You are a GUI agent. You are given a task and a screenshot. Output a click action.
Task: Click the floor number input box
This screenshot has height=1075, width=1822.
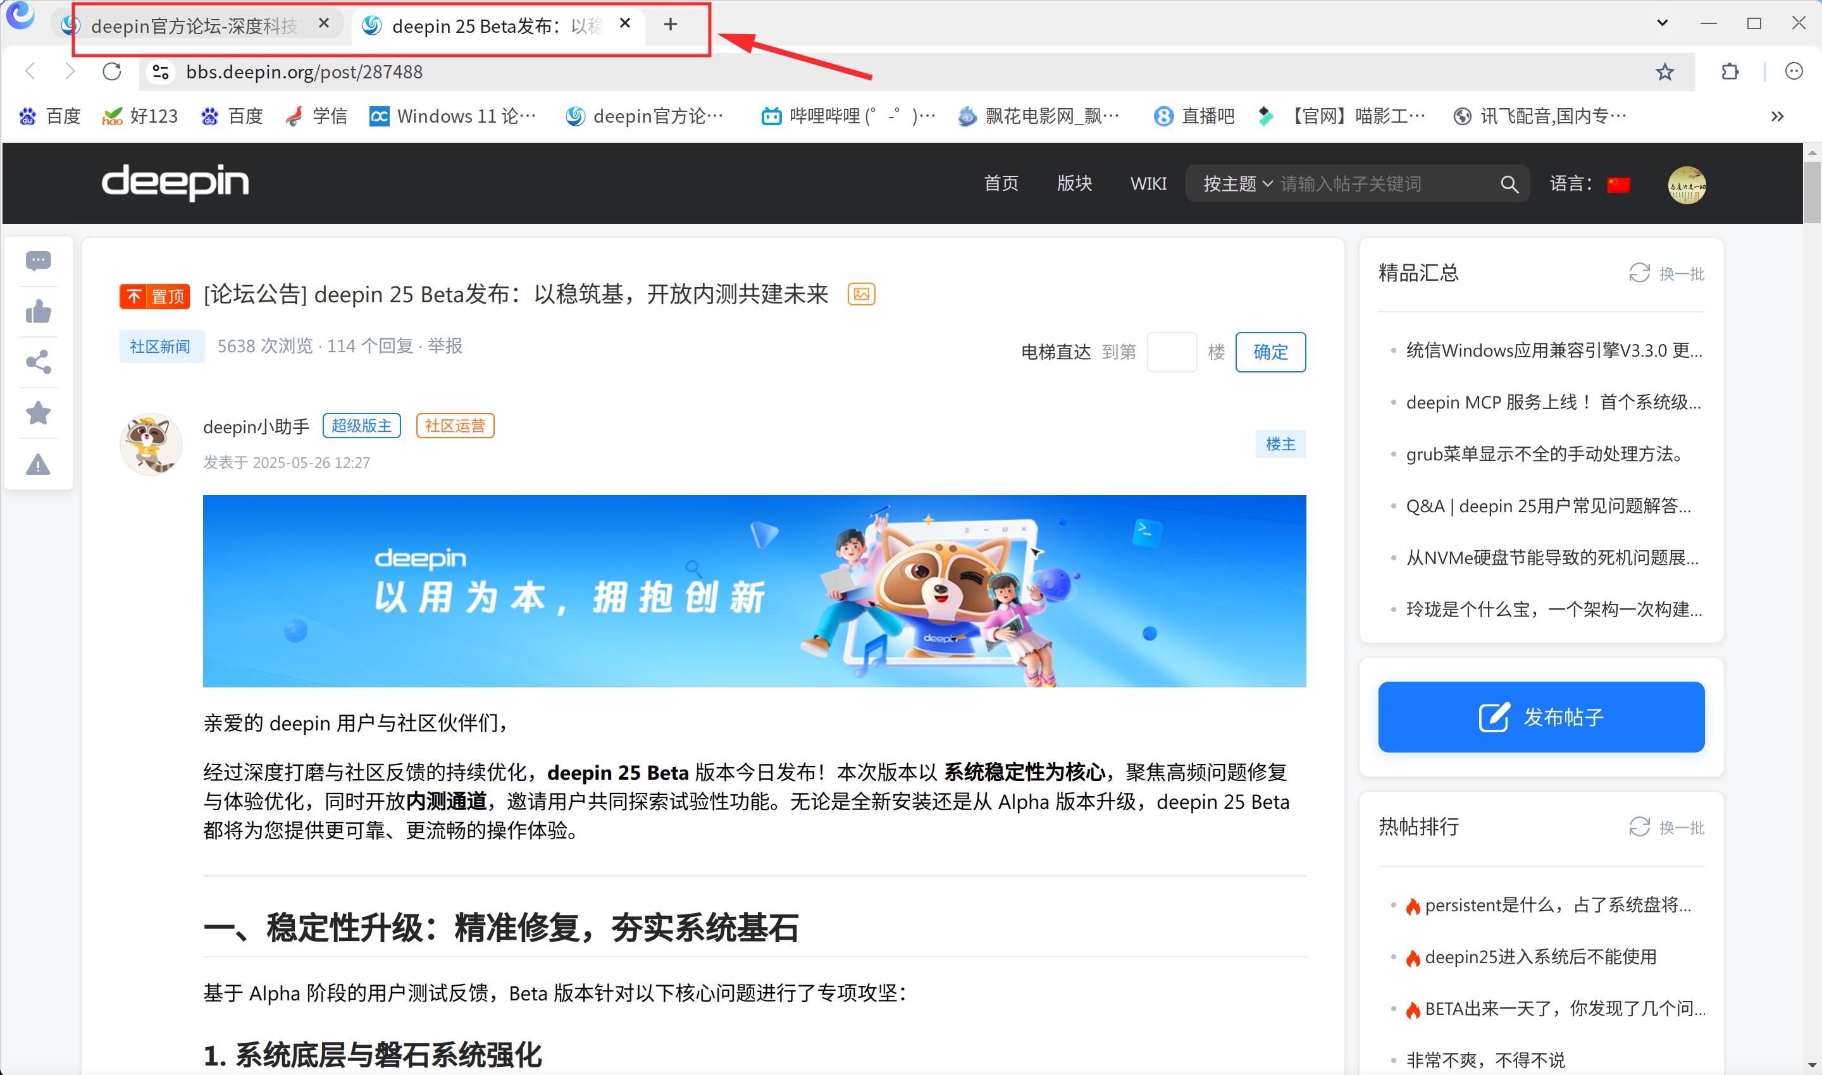click(x=1171, y=352)
